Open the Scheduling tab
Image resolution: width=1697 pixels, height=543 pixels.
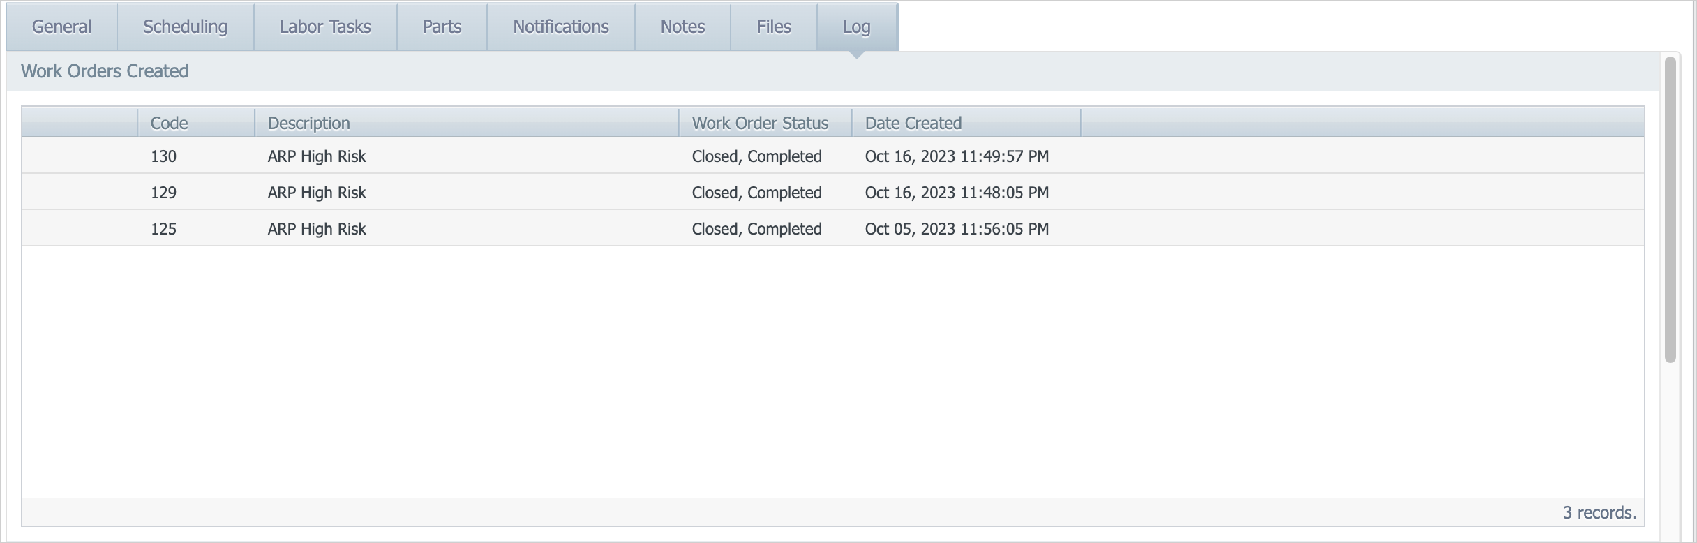point(184,27)
